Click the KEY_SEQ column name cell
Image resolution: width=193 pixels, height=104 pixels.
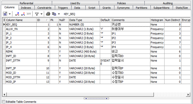coord(21,24)
